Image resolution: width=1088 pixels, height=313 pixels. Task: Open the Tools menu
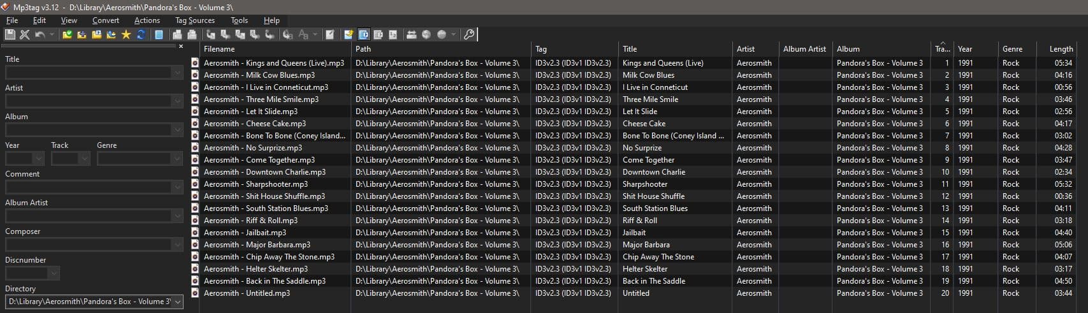(x=240, y=20)
